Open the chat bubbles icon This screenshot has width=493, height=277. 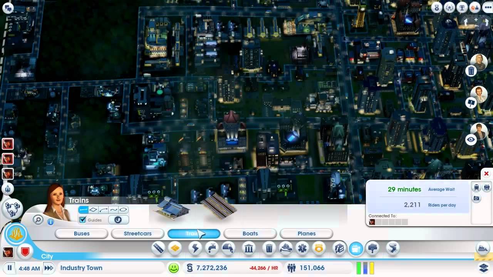point(8,8)
